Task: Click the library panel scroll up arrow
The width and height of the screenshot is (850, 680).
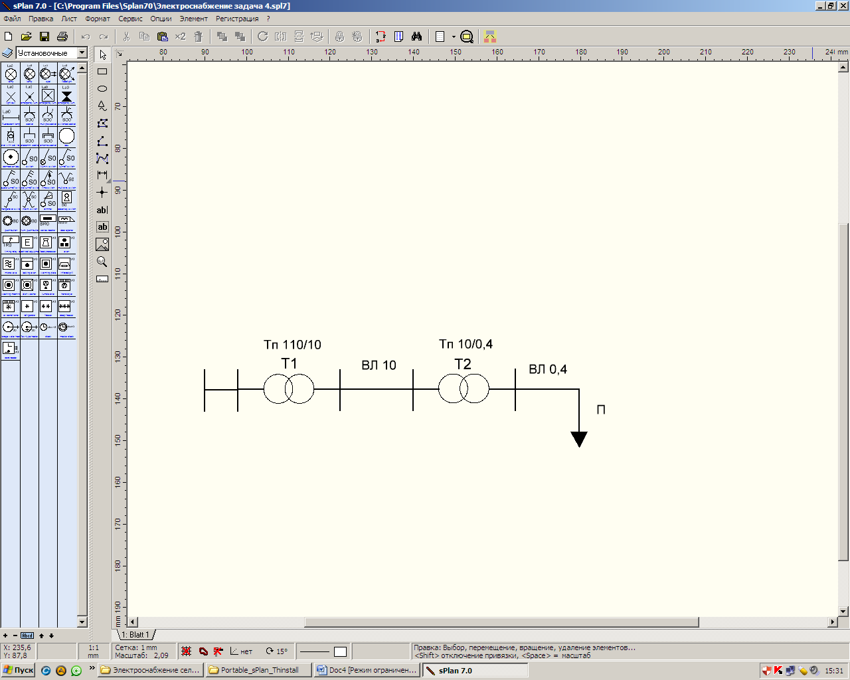Action: coord(82,68)
